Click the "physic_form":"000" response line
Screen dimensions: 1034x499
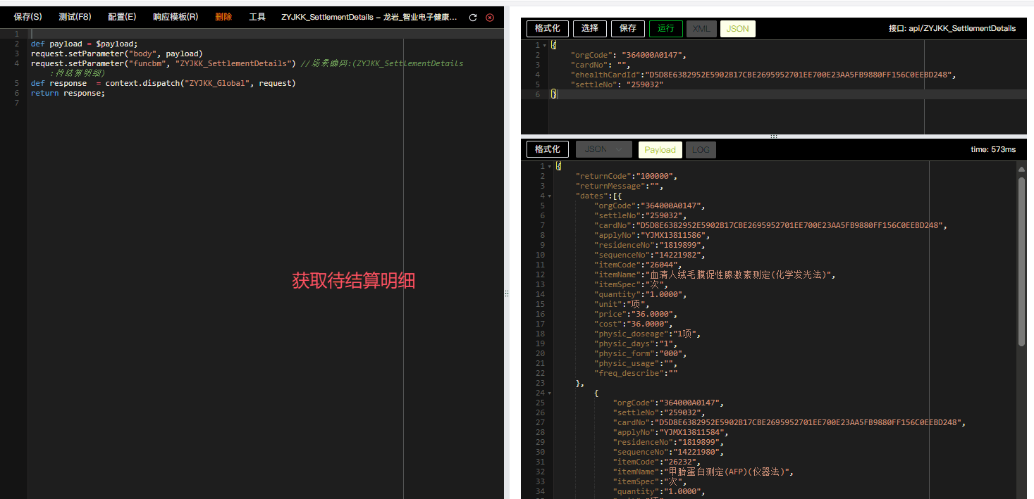pos(641,353)
